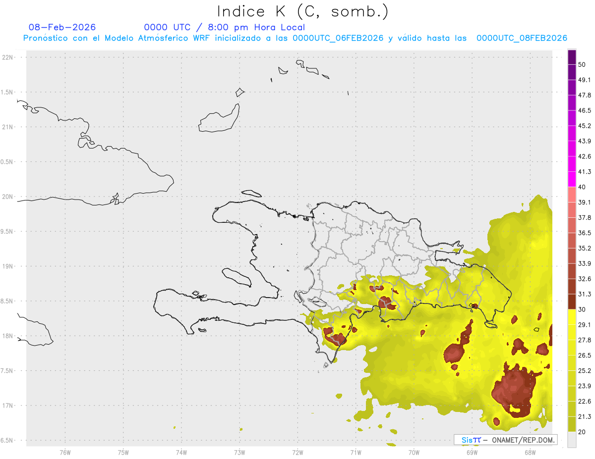The image size is (595, 459).
Task: Select the '26.5' color scale value
Action: (585, 356)
